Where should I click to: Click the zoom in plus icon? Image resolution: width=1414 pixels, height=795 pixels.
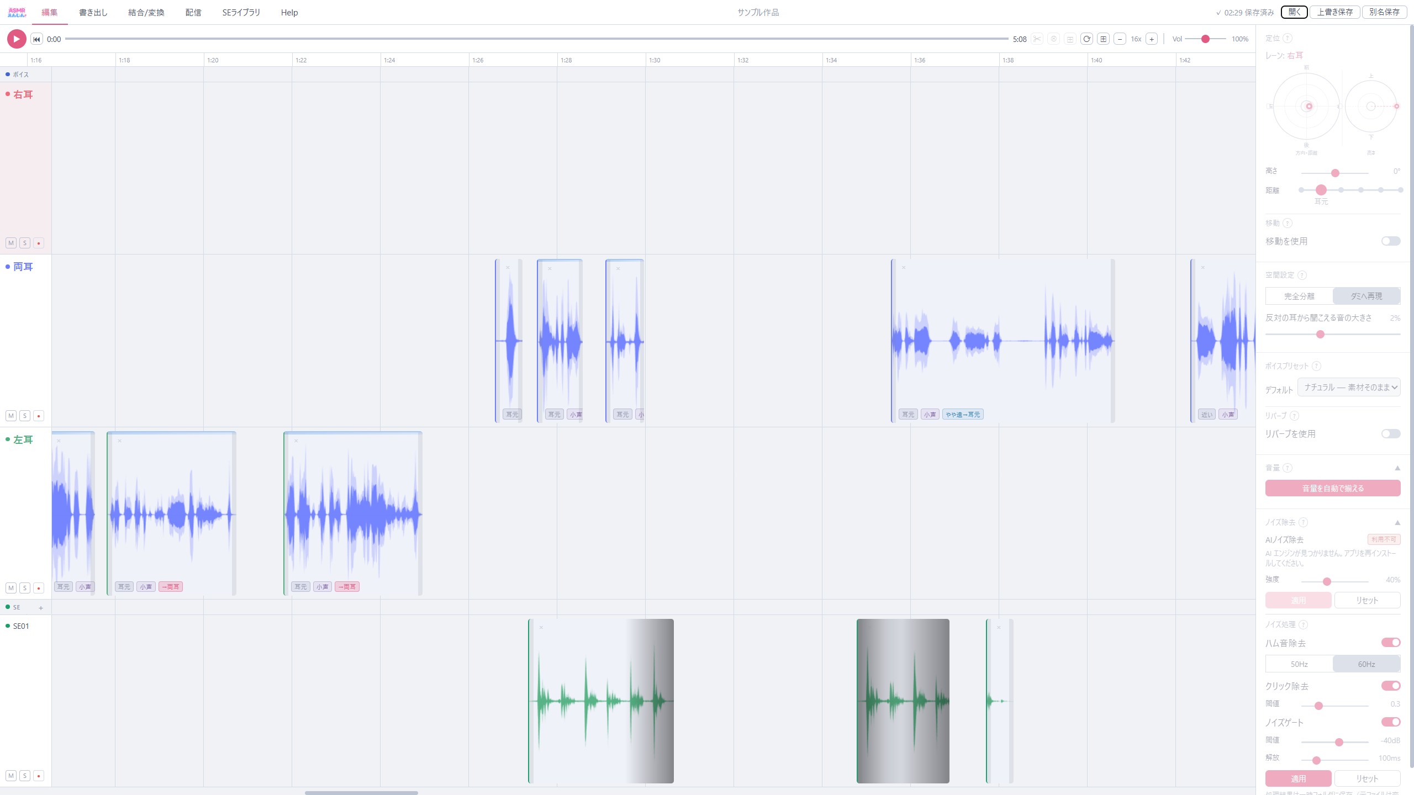[x=1152, y=39]
